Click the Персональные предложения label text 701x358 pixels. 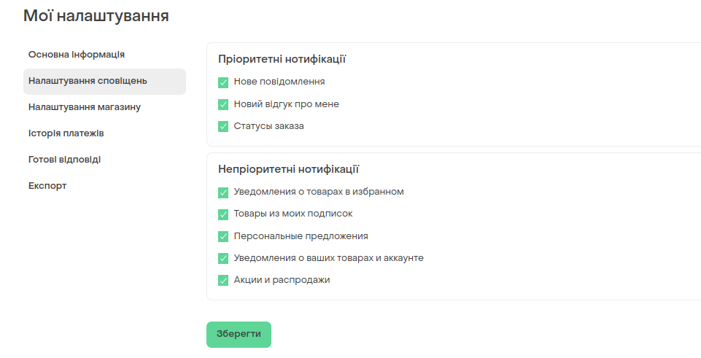click(x=301, y=236)
